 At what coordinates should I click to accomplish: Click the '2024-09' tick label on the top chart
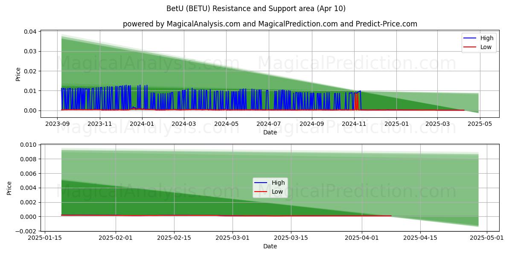click(311, 124)
